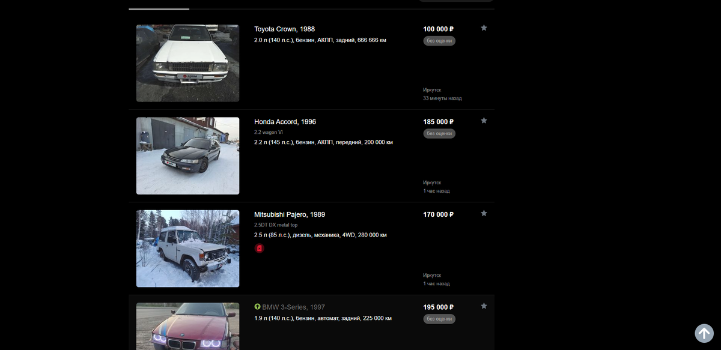Click the 100 000 ₽ price
721x350 pixels.
[x=438, y=29]
